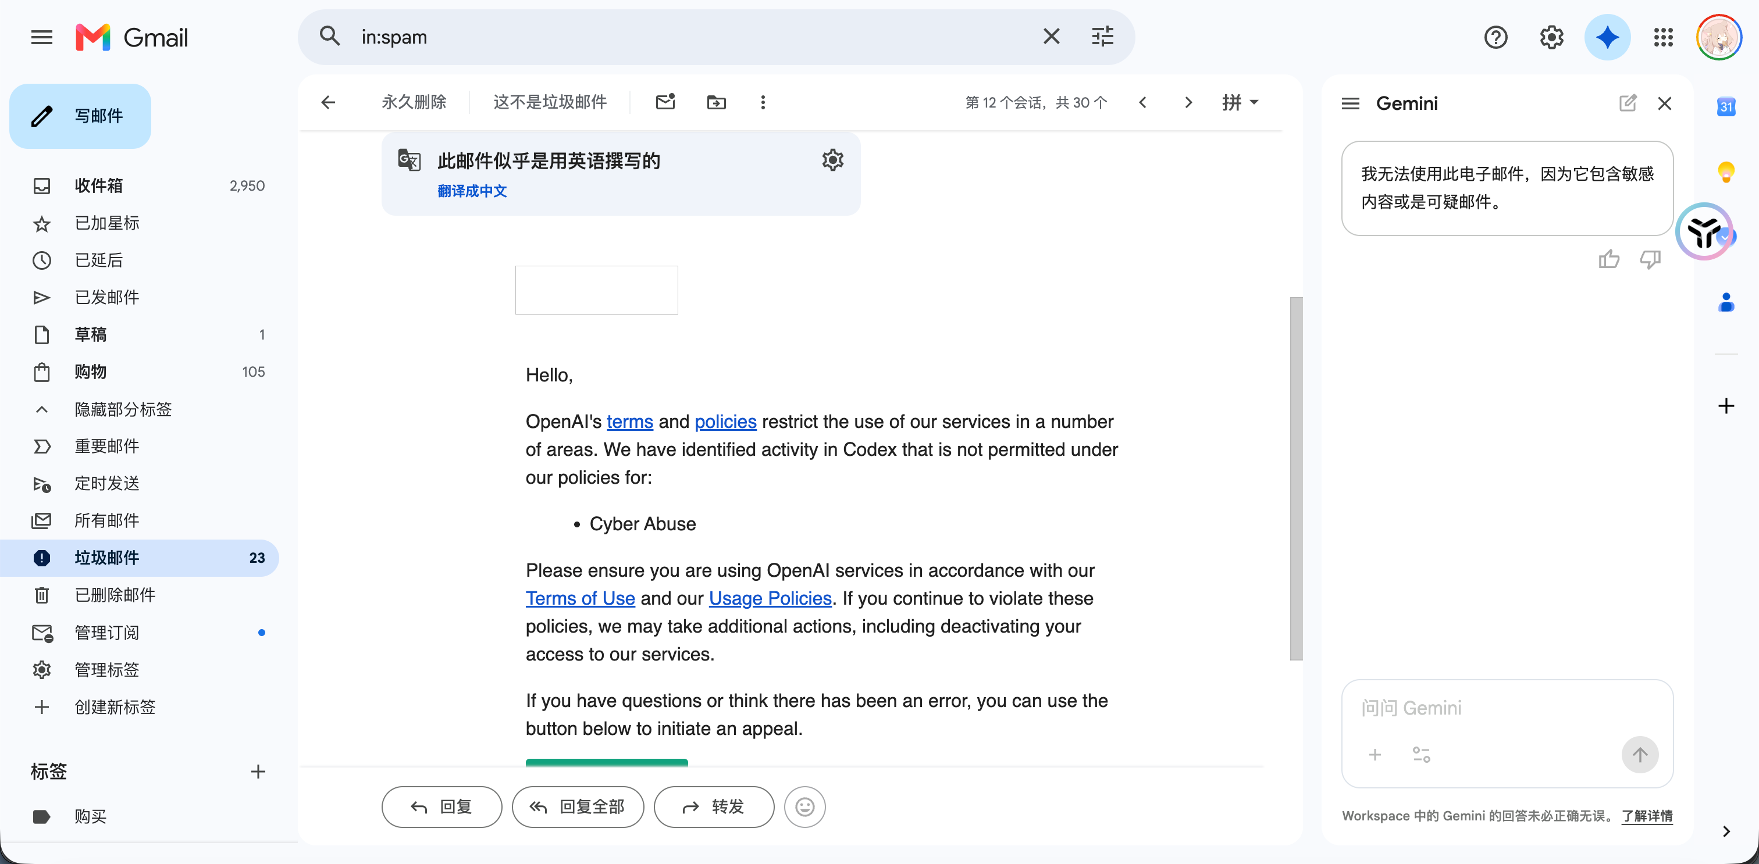The height and width of the screenshot is (864, 1759).
Task: Click 回复全部 to reply all
Action: click(578, 808)
